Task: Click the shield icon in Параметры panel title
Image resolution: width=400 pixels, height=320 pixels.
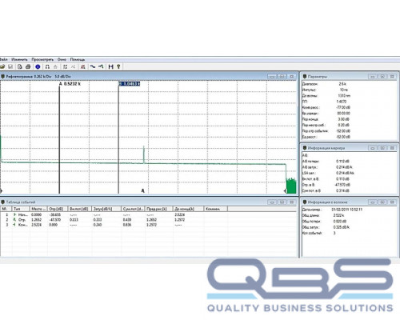Action: click(305, 76)
